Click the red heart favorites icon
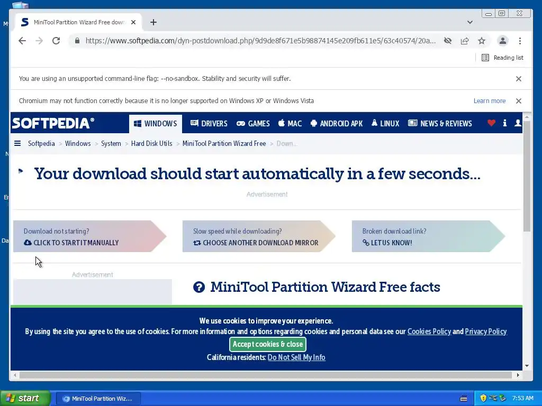This screenshot has height=406, width=542. pos(491,123)
